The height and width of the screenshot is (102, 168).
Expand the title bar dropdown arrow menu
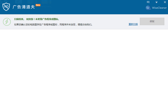[157, 2]
